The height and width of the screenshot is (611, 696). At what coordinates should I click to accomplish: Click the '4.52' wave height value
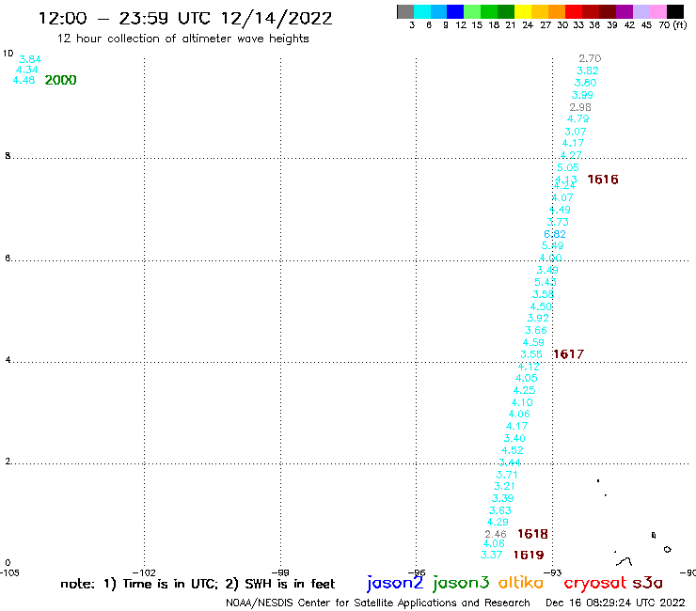click(x=513, y=450)
